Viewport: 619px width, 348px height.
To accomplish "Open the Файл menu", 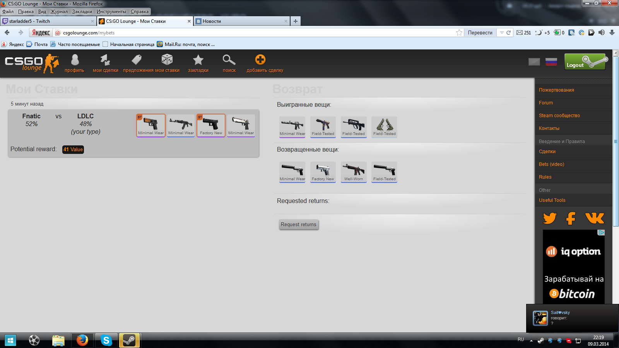I will [8, 12].
